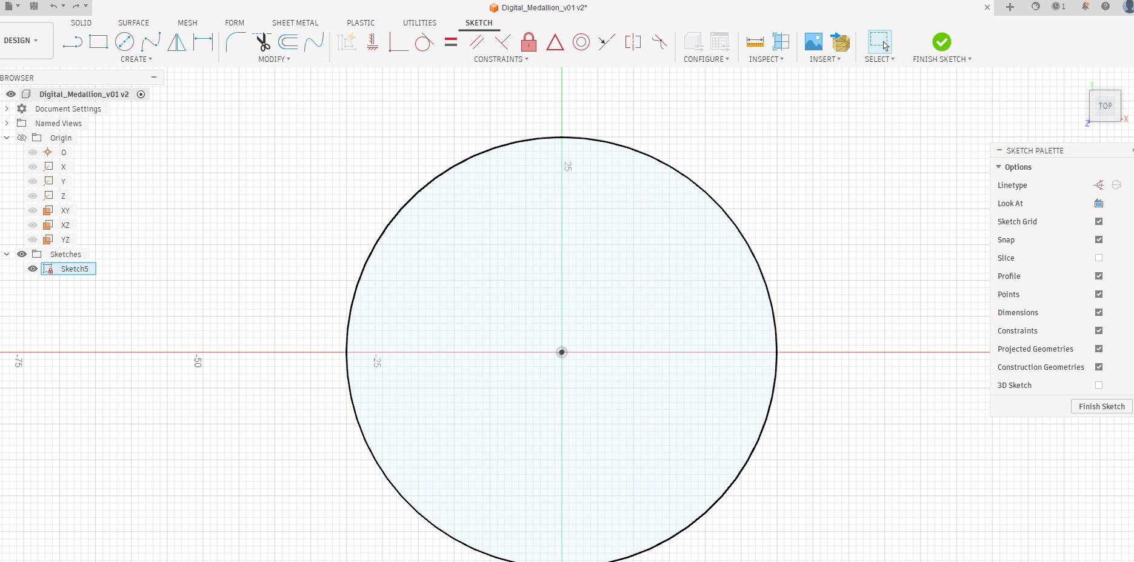Apply the Symmetry constraint
Screen dimensions: 1134x562
633,42
